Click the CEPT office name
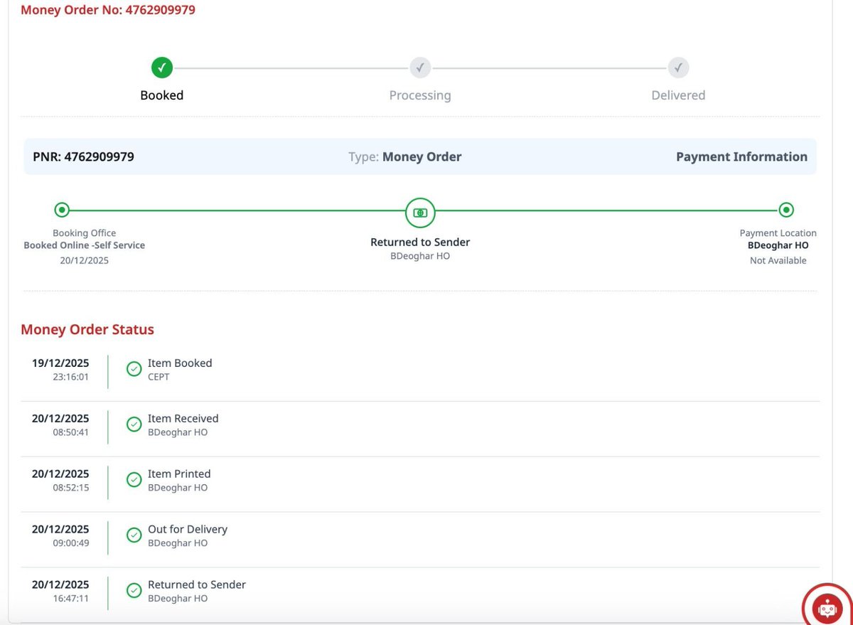The image size is (853, 625). [x=159, y=377]
